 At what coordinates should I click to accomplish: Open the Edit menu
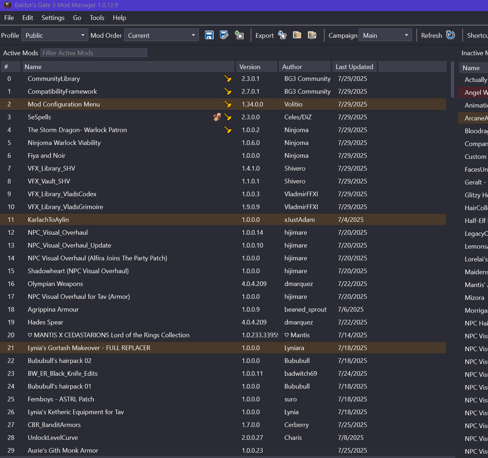(28, 18)
